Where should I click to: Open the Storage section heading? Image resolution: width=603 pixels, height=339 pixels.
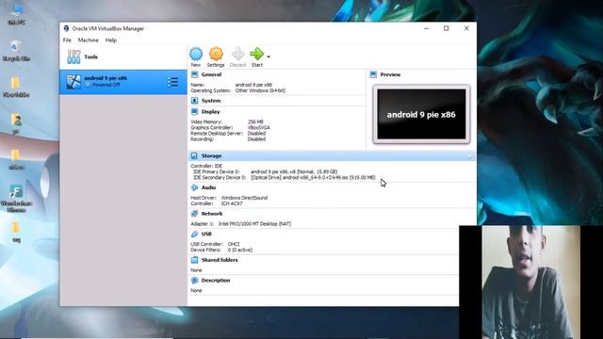(x=211, y=155)
